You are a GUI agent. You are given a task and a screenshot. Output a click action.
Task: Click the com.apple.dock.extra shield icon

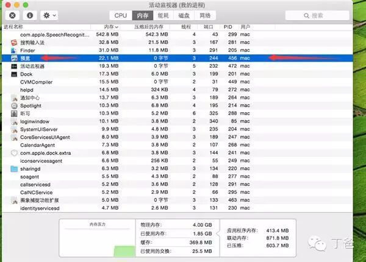14,153
